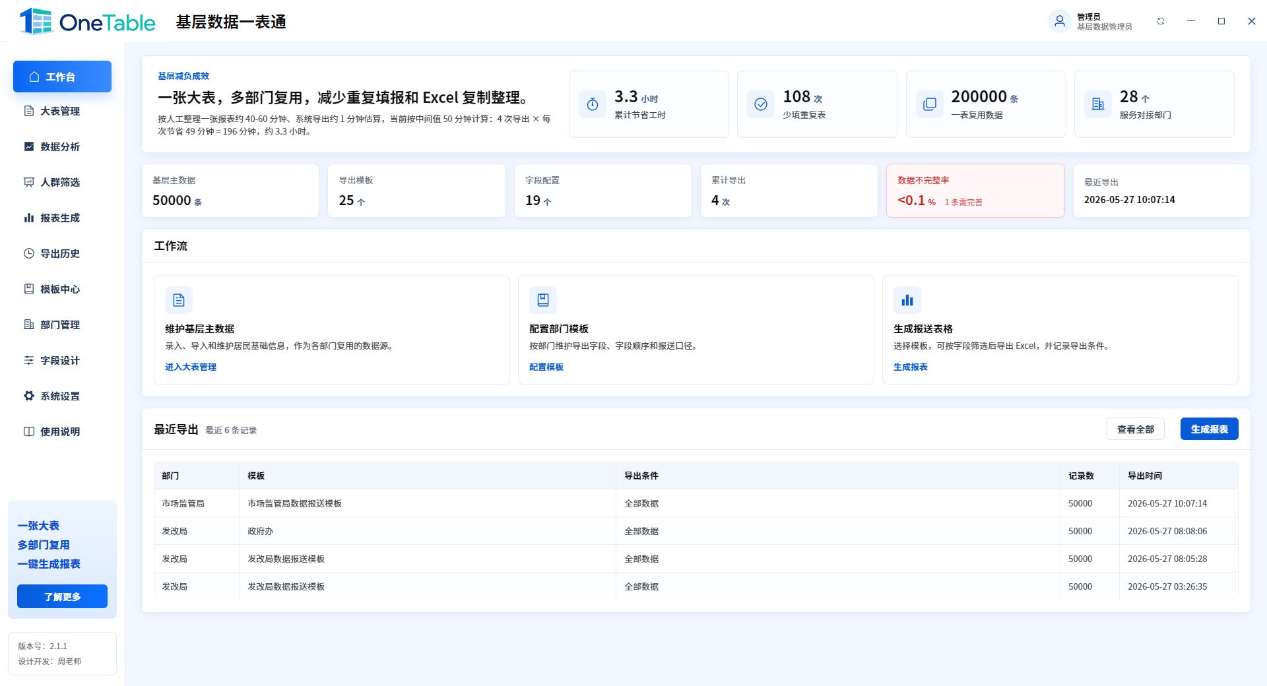Click the 管理员 user name
This screenshot has width=1267, height=686.
(x=1089, y=16)
